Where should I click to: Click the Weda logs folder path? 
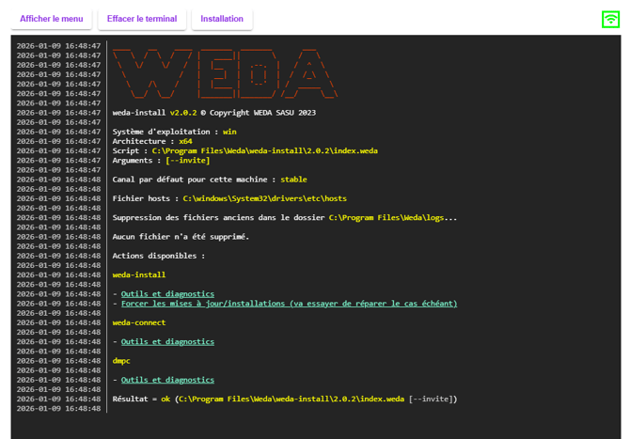pos(390,218)
